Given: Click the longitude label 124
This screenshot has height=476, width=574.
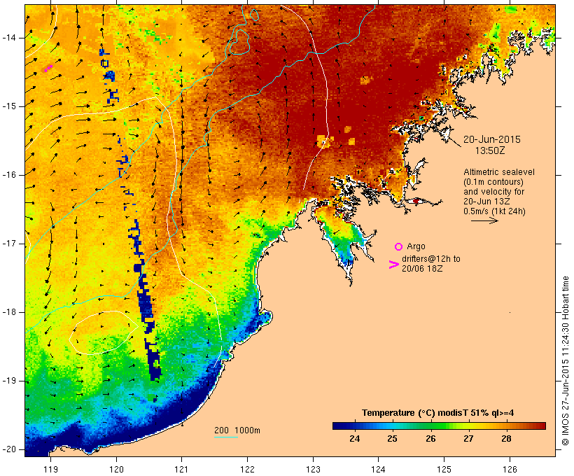Looking at the screenshot, I should point(379,470).
